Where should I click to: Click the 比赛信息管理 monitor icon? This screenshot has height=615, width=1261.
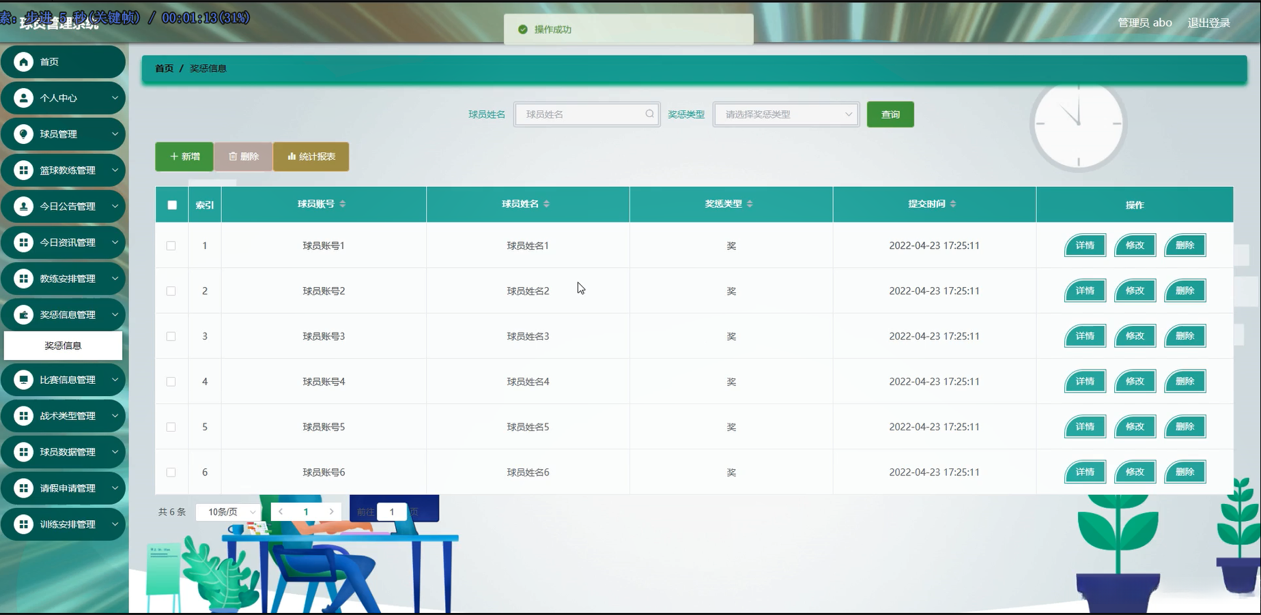(24, 380)
